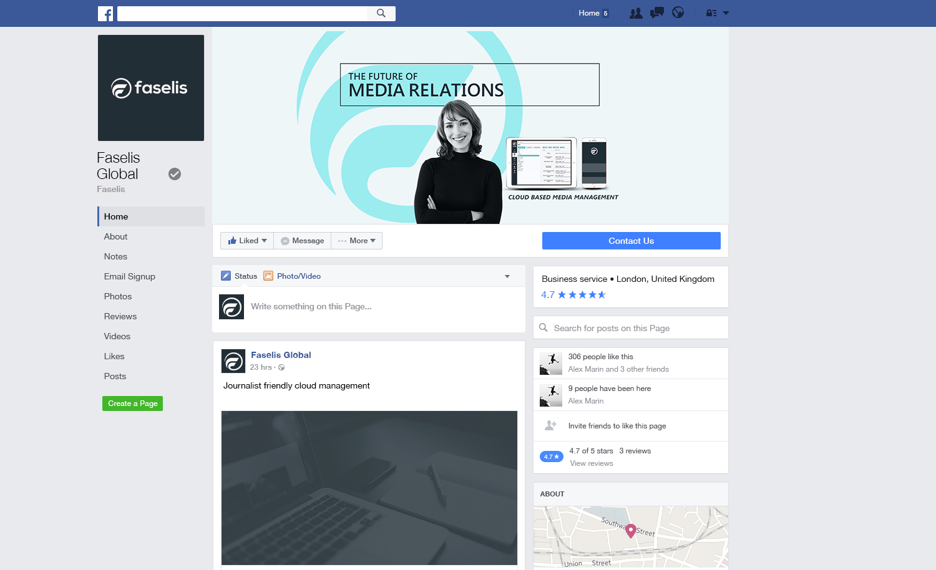This screenshot has height=570, width=936.
Task: Click the Status pencil icon
Action: tap(226, 276)
